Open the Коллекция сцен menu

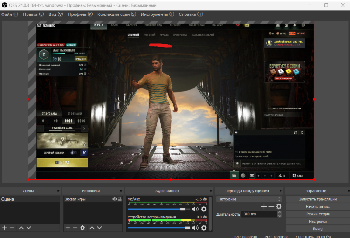(x=117, y=14)
